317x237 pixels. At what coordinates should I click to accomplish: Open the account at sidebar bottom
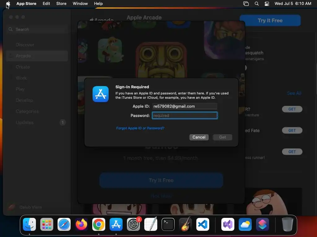(x=25, y=207)
